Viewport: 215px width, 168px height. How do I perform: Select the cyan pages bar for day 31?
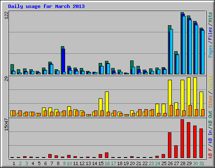click(x=203, y=52)
